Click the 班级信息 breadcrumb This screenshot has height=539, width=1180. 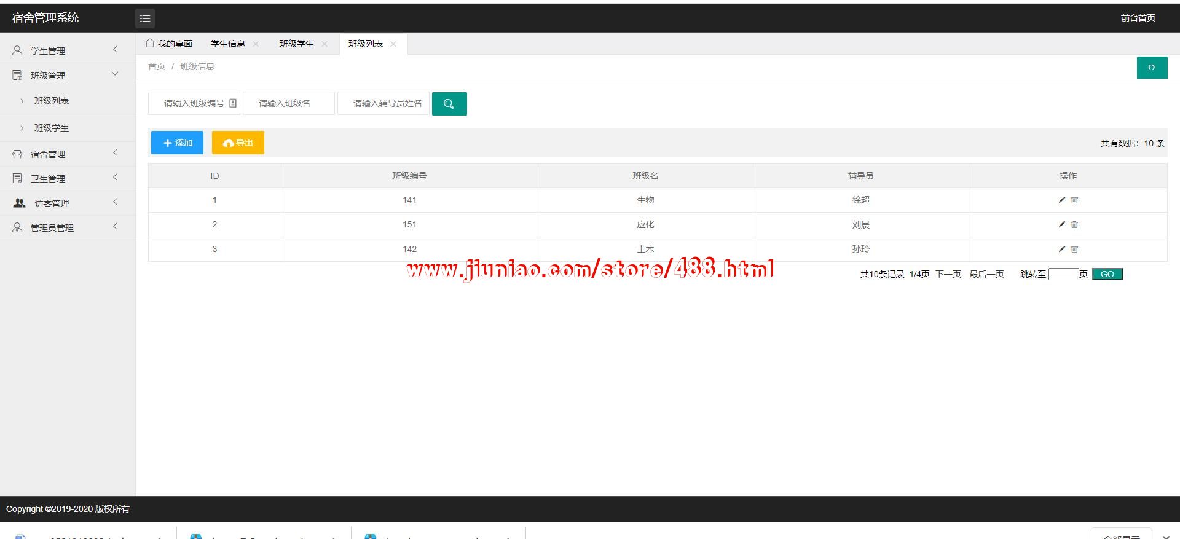197,66
